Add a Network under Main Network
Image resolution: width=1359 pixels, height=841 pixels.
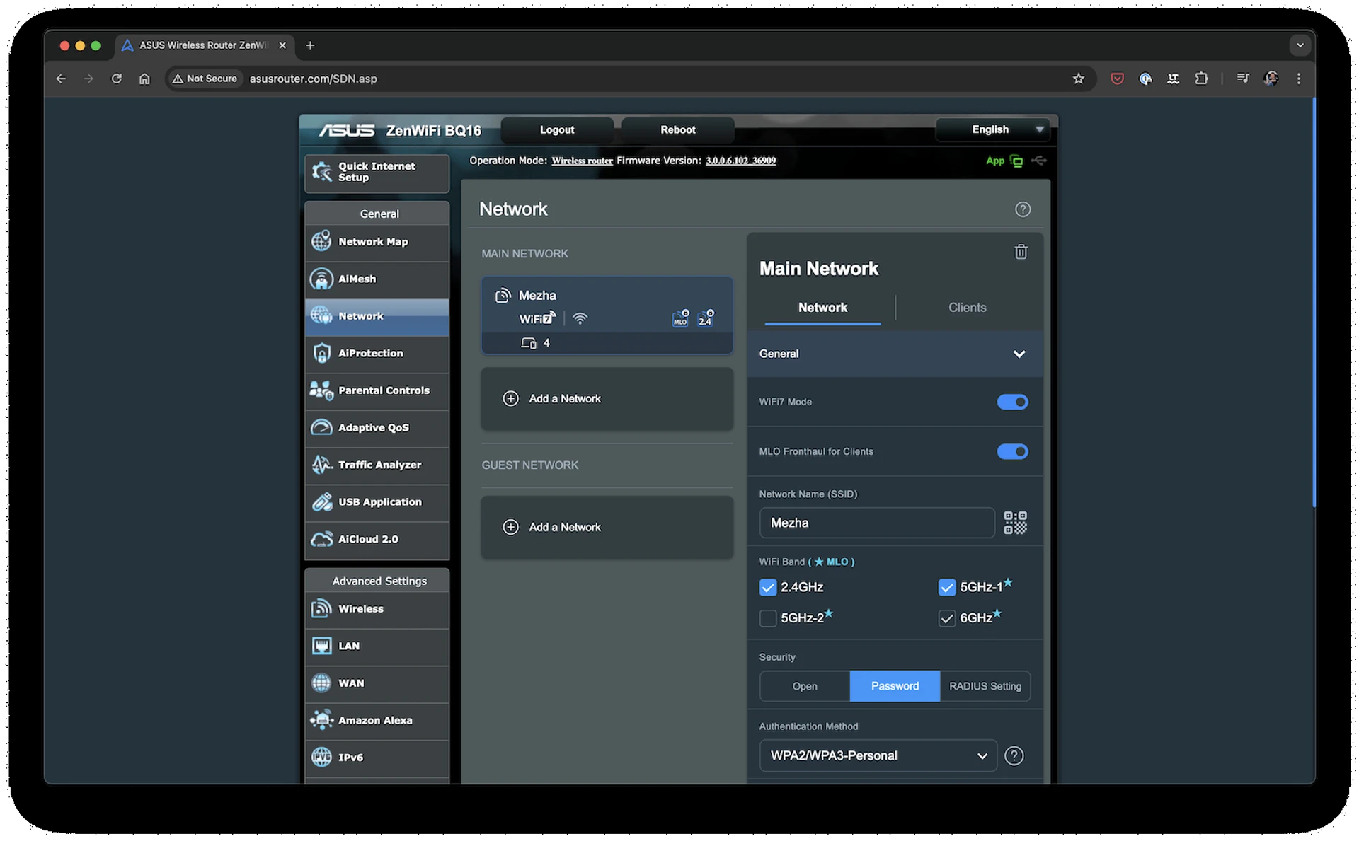[607, 399]
